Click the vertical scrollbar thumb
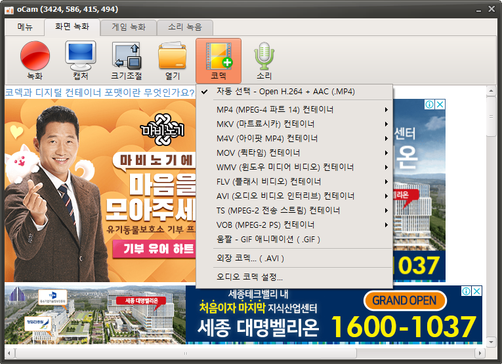This screenshot has width=502, height=364. pyautogui.click(x=491, y=117)
